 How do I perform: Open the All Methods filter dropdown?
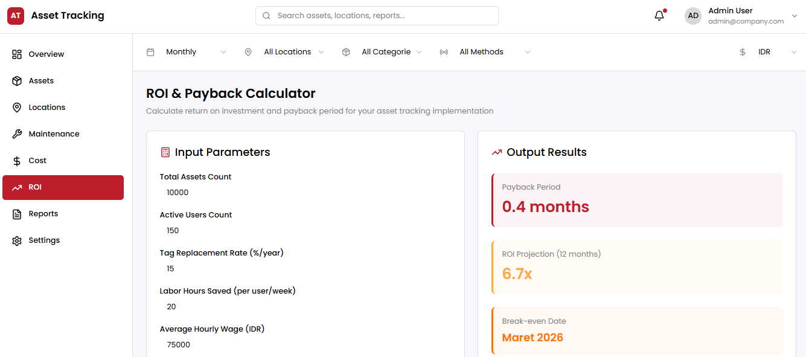[x=486, y=52]
